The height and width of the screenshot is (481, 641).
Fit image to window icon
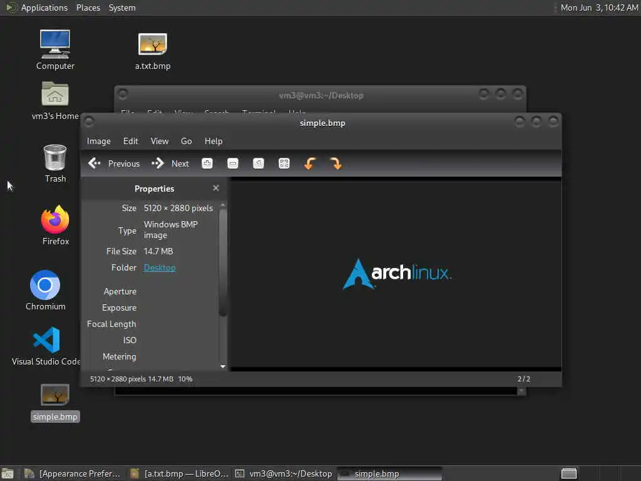(284, 163)
